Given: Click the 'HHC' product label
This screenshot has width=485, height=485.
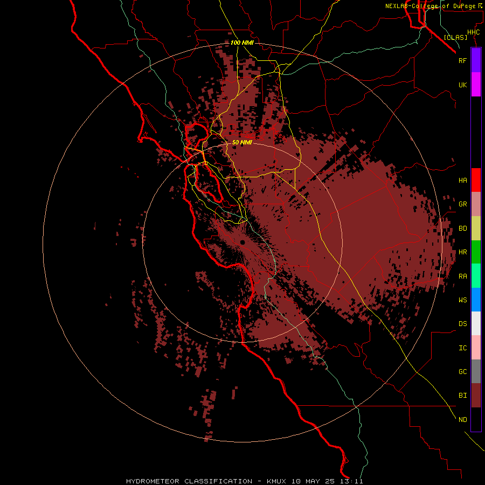Looking at the screenshot, I should (x=474, y=32).
